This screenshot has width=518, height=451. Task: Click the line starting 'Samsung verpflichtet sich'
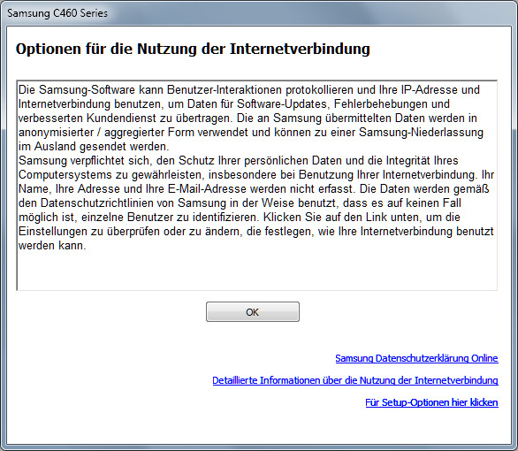point(238,161)
